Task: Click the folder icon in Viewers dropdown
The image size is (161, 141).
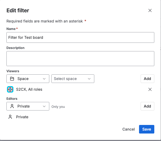Action: click(12, 79)
